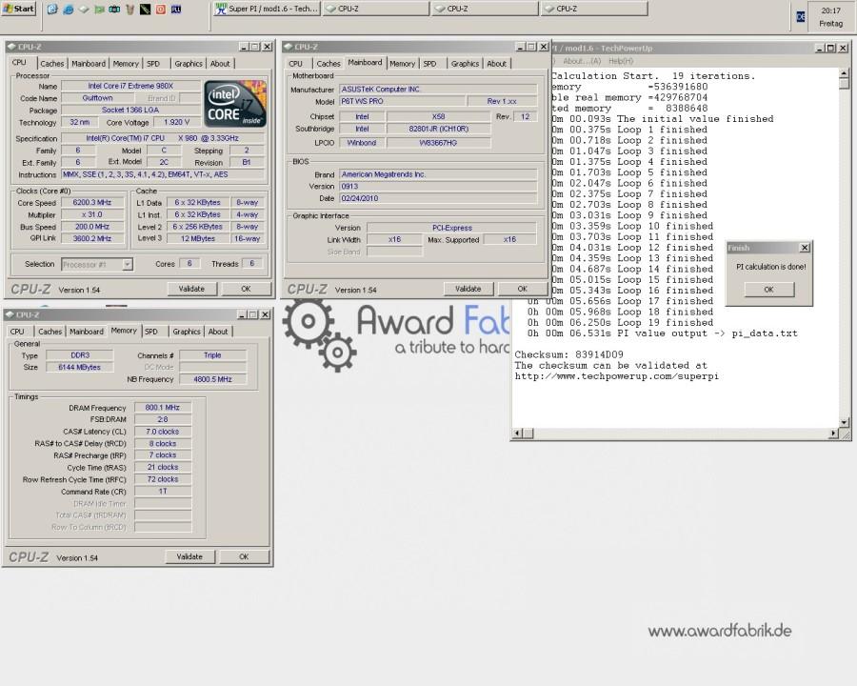
Task: Click Validate in the CPU-Z processor window
Action: (x=191, y=289)
